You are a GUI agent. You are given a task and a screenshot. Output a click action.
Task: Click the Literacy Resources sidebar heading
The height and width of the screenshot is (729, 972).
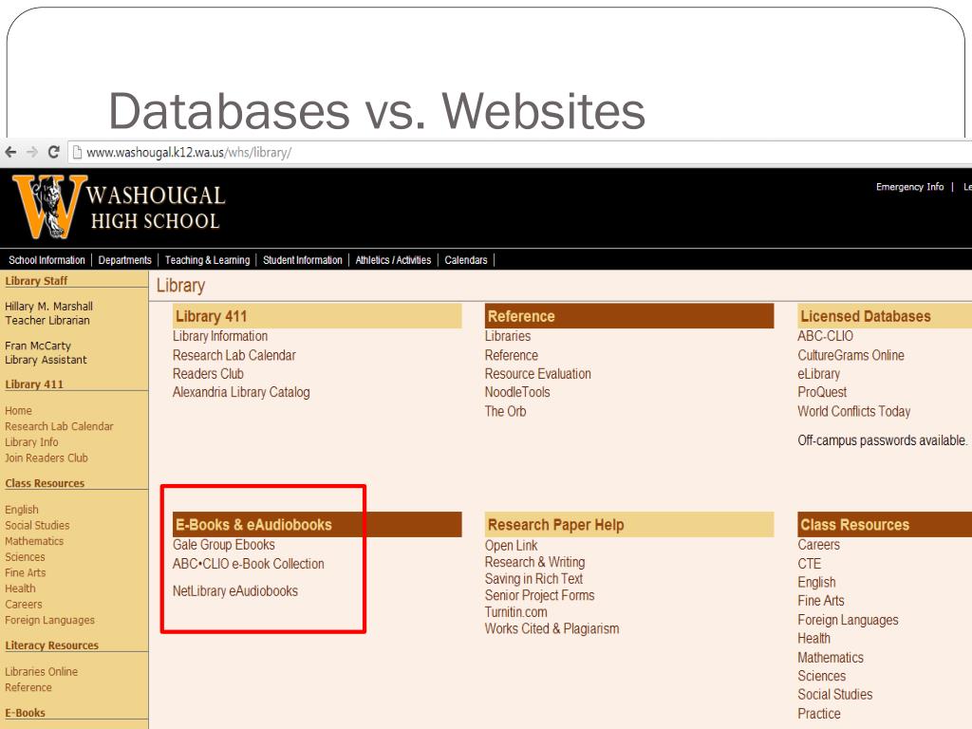click(x=51, y=645)
